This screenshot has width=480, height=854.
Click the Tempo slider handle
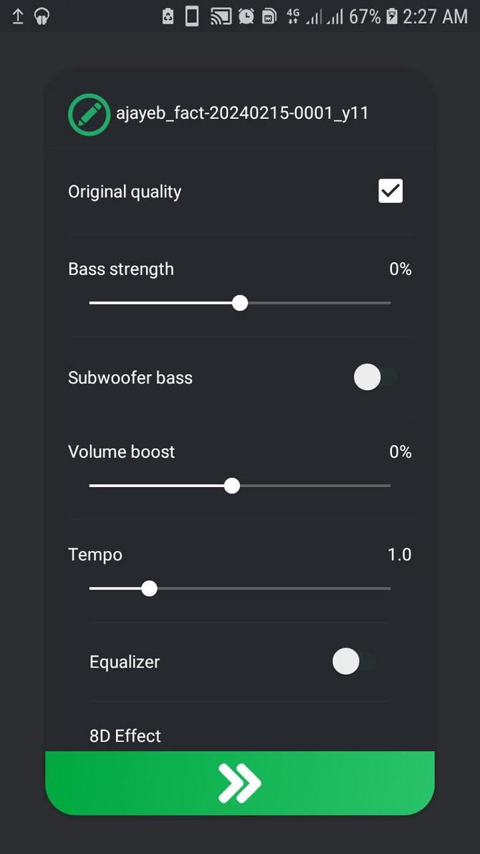point(149,588)
